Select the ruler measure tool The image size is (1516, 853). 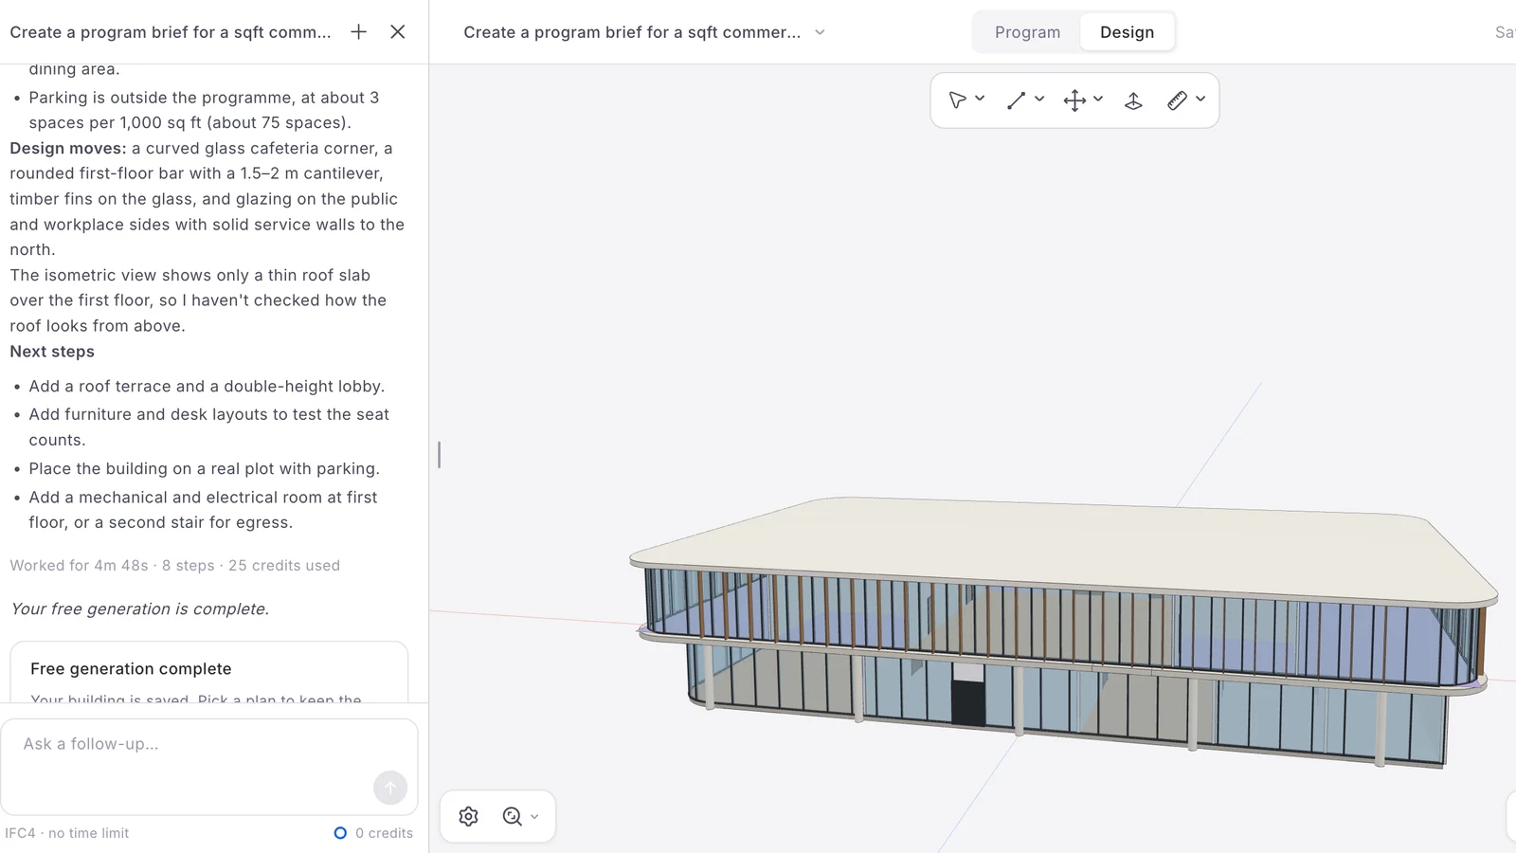click(1177, 100)
